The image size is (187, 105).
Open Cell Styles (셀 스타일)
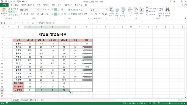[123, 12]
